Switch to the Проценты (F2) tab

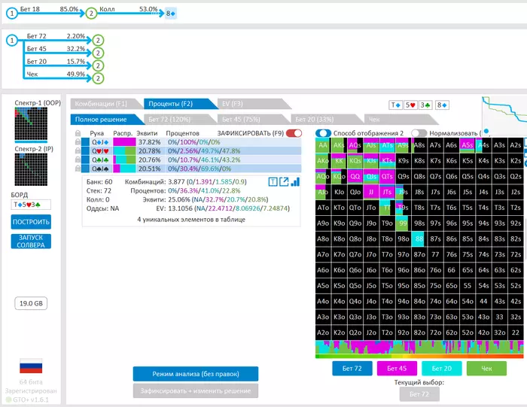(170, 104)
